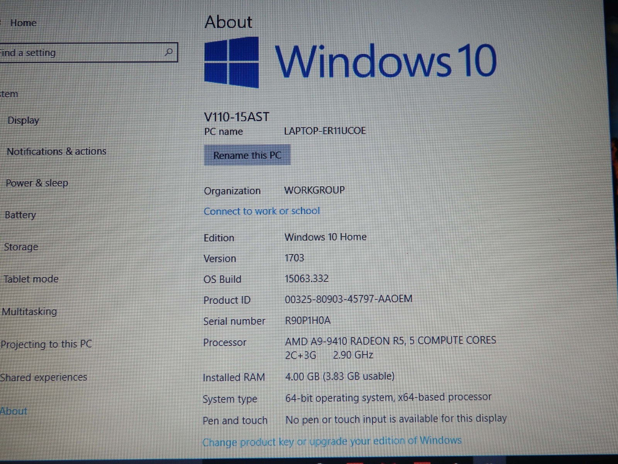The width and height of the screenshot is (618, 464).
Task: Open Display settings
Action: [23, 120]
